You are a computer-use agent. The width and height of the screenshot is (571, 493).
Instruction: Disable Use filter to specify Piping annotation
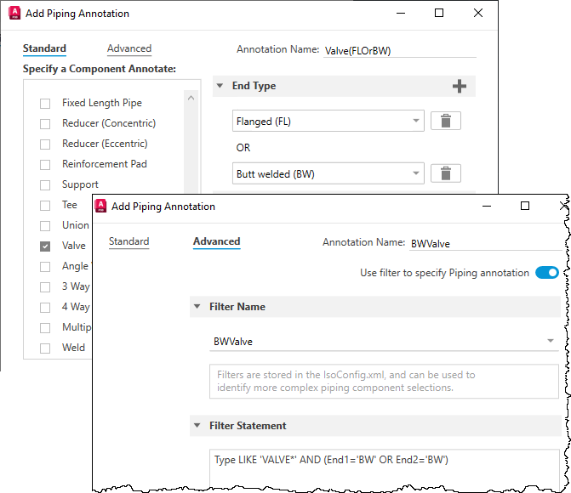coord(546,273)
